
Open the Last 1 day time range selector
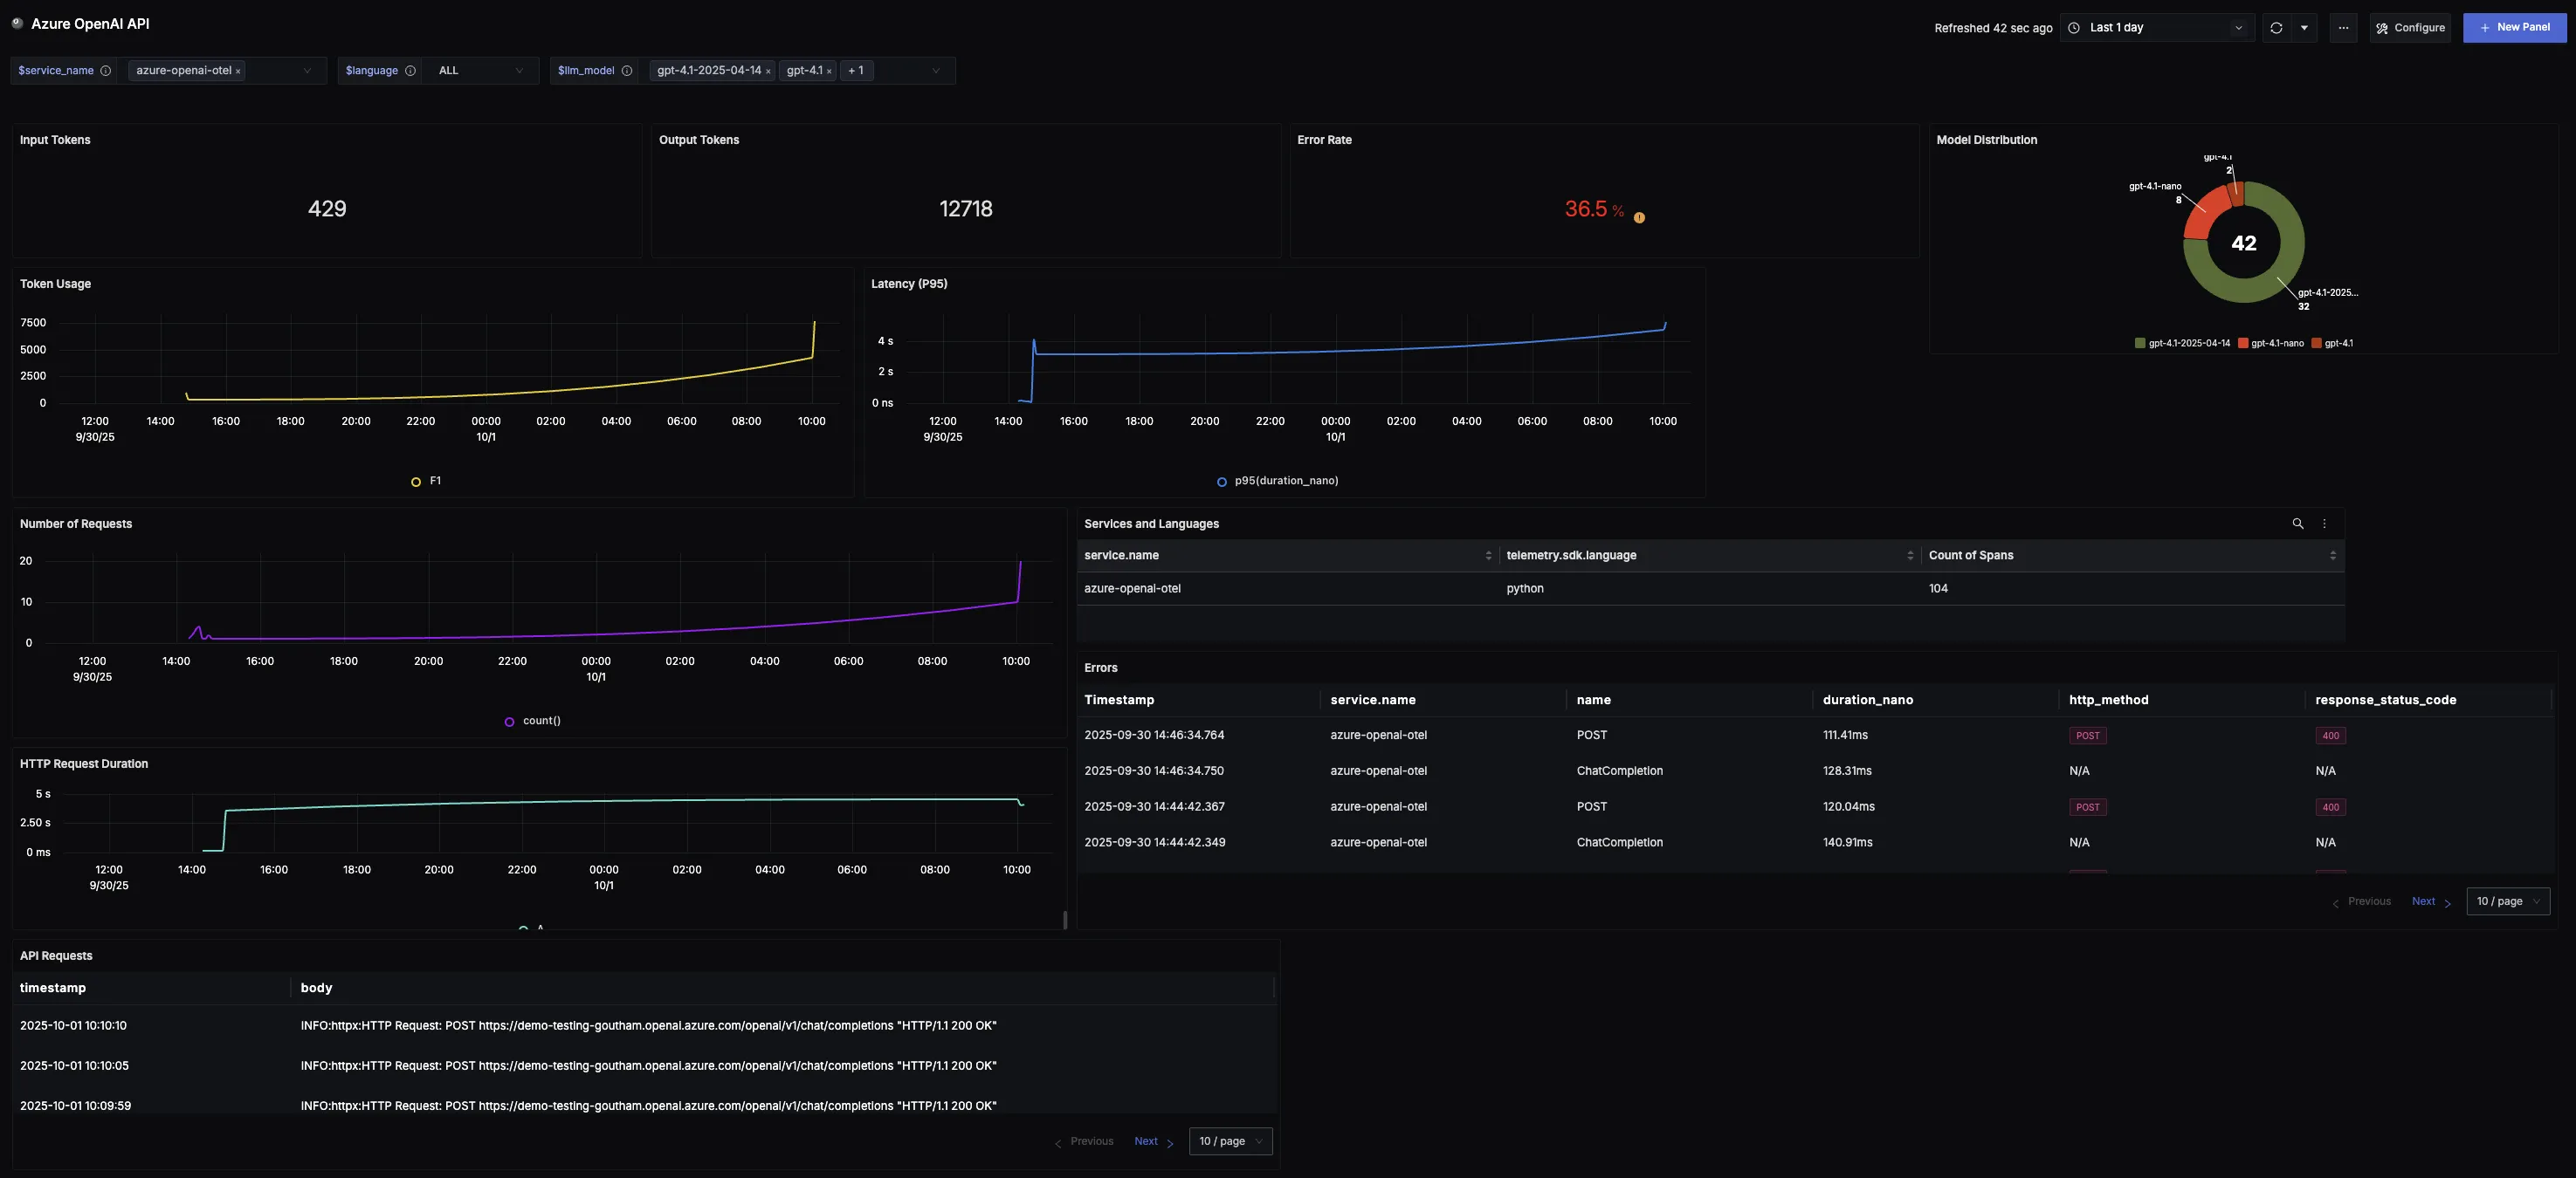coord(2156,28)
